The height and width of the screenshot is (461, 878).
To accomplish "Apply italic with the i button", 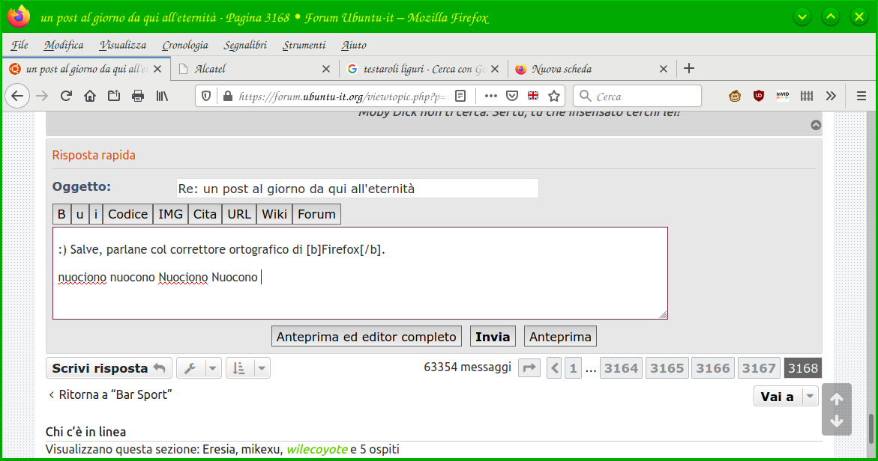I will [96, 214].
